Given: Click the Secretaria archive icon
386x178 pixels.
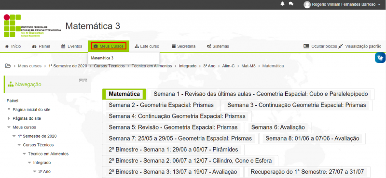Looking at the screenshot, I should (x=174, y=46).
